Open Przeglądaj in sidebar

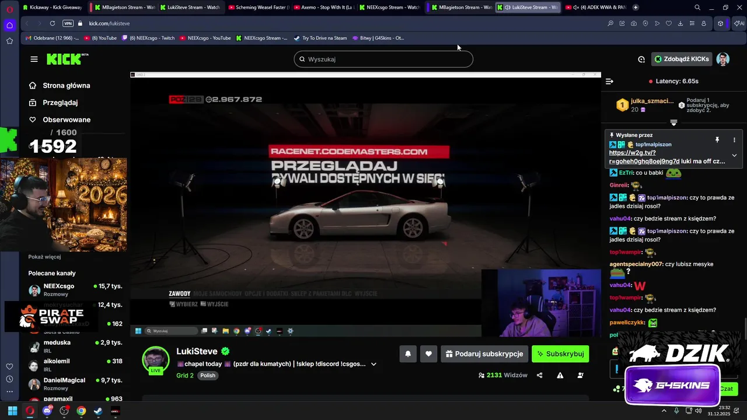[54, 103]
